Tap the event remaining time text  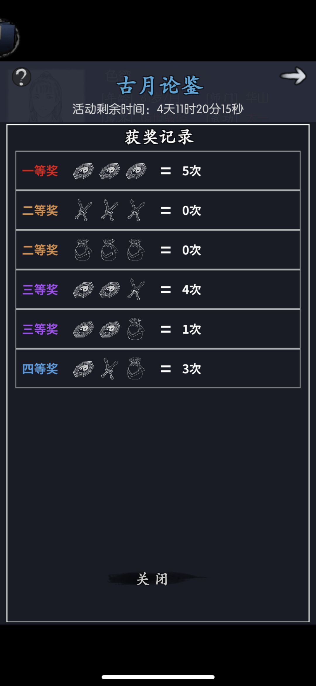point(158,109)
